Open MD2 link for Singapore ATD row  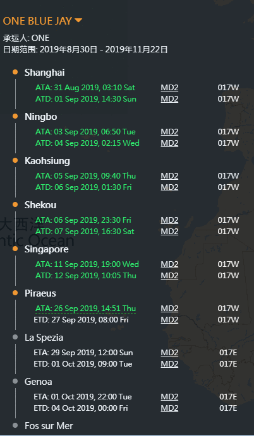[x=169, y=276]
